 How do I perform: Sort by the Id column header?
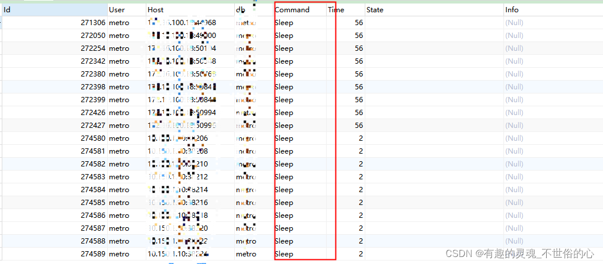(55, 10)
